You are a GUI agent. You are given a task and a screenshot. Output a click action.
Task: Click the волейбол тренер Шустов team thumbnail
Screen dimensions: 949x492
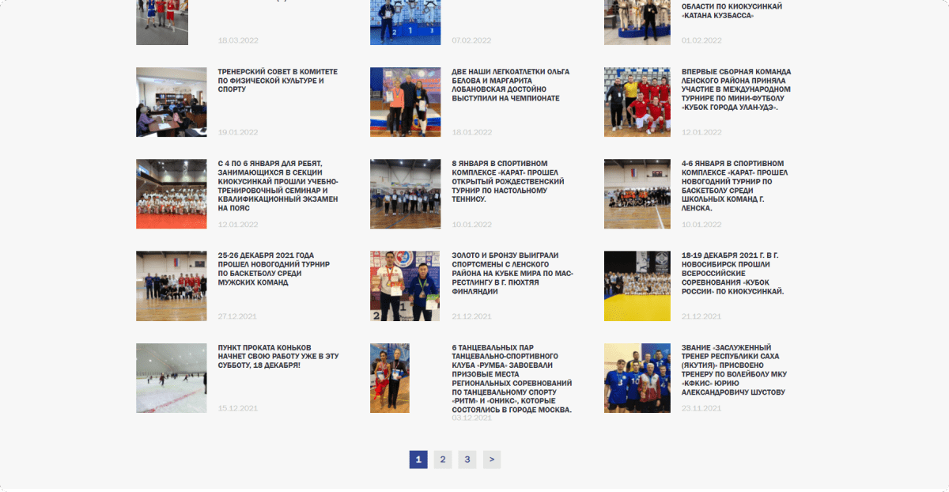(x=637, y=378)
